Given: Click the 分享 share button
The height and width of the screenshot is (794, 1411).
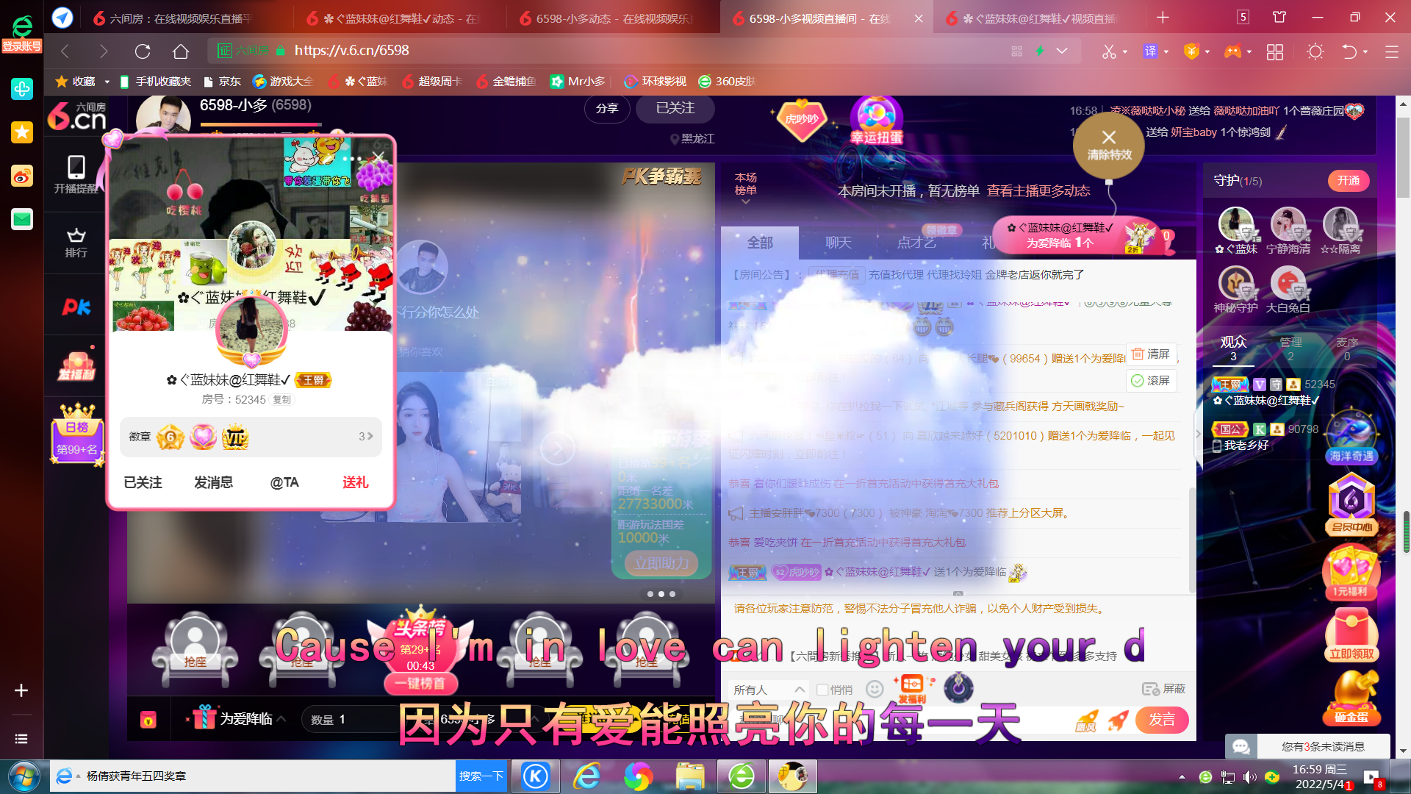Looking at the screenshot, I should [607, 109].
